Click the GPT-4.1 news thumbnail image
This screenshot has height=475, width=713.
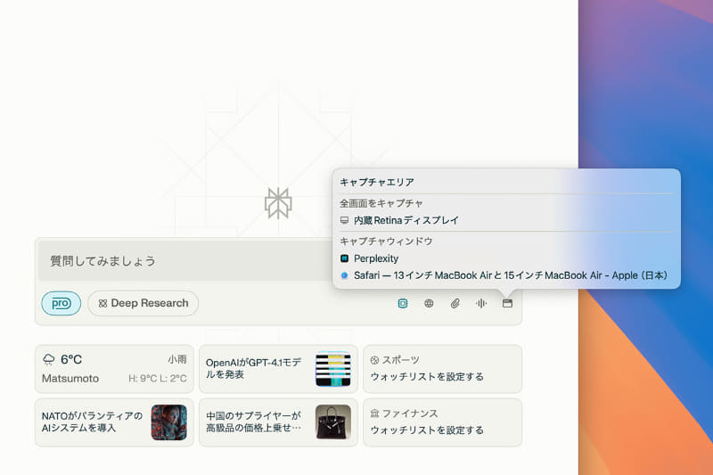[x=333, y=369]
